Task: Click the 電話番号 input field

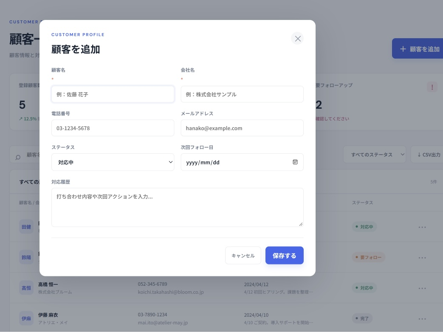Action: pyautogui.click(x=113, y=128)
